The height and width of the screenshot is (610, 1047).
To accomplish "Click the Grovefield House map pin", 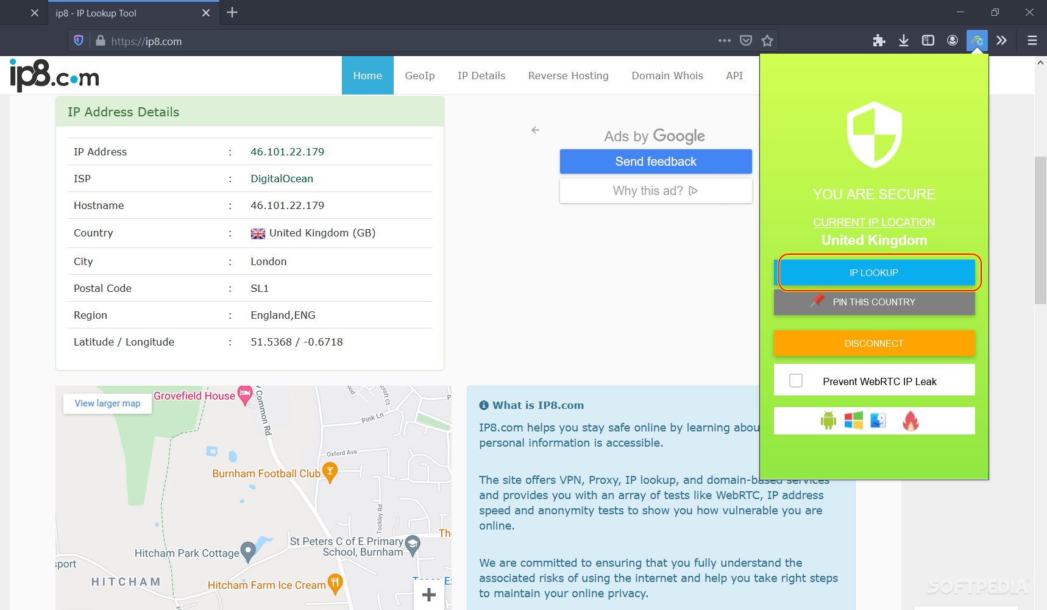I will pos(245,395).
